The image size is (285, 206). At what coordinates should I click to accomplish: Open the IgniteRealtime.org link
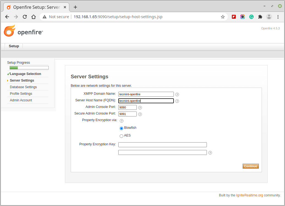250,195
